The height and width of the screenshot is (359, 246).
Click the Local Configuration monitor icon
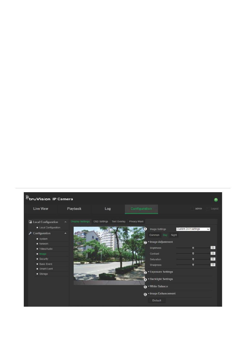[30, 222]
